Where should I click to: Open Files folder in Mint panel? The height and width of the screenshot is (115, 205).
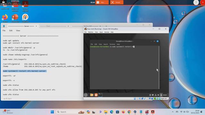pyautogui.click(x=92, y=95)
